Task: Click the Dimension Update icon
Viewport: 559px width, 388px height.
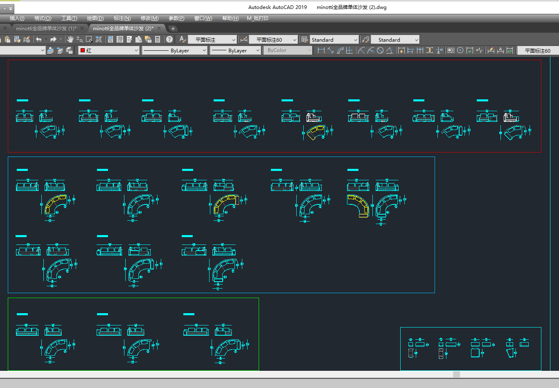Action: click(x=510, y=50)
